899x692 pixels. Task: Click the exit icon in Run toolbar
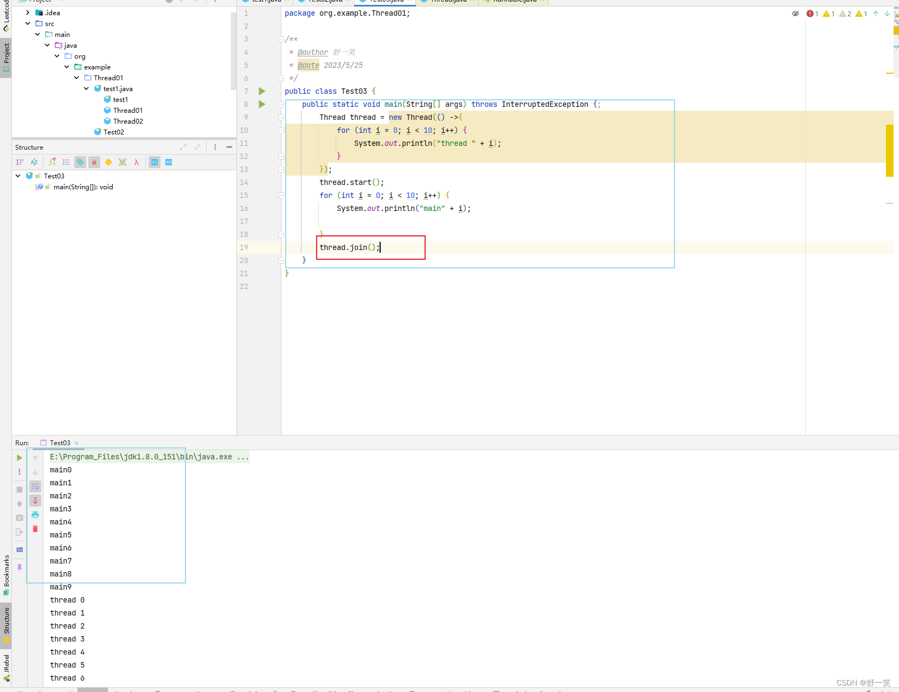[20, 532]
